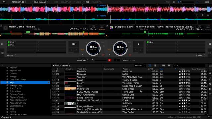Trigger hot cue A at 01:22
The image size is (212, 119).
click(x=22, y=42)
